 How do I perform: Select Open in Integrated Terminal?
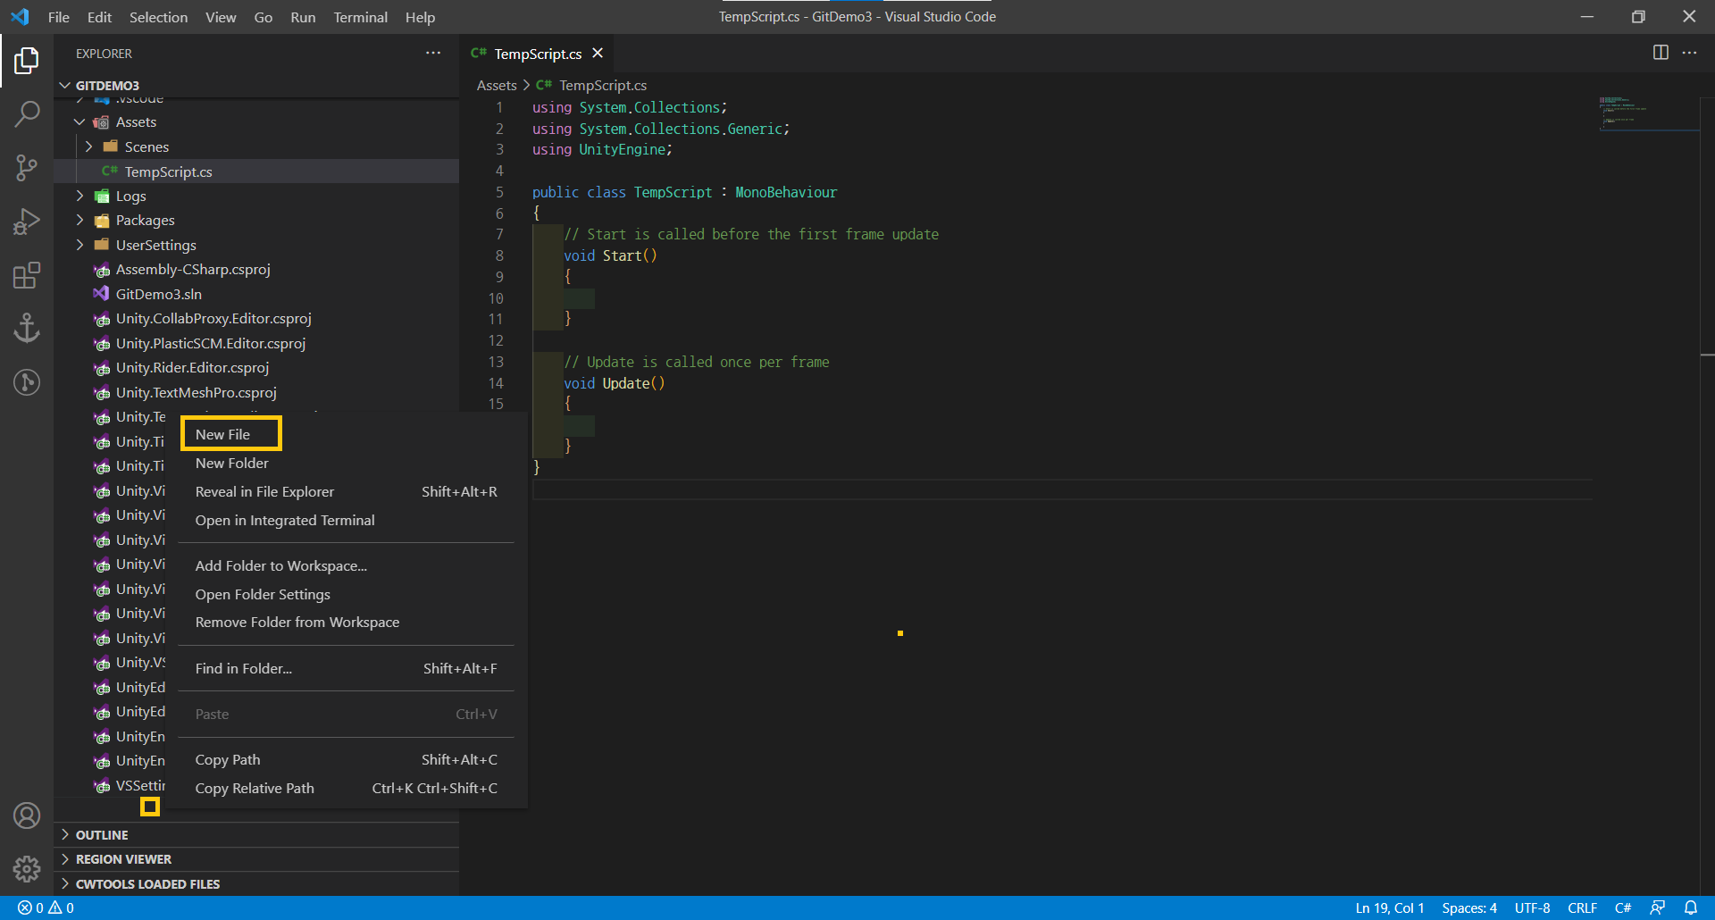[347, 520]
